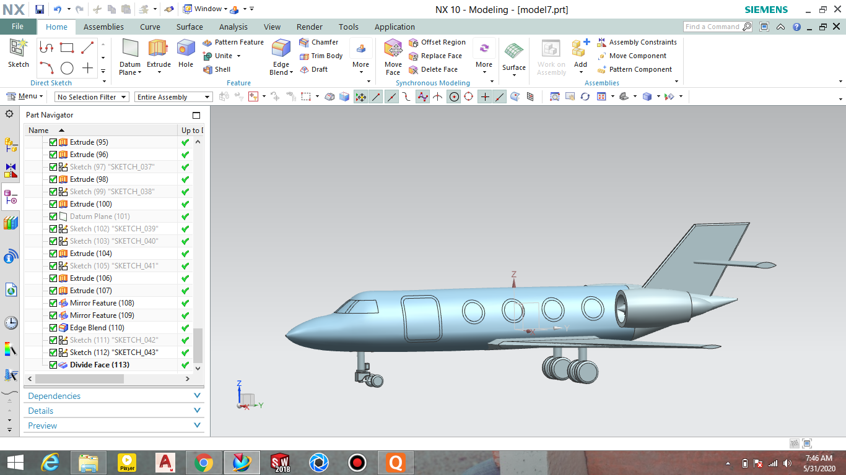Choose the Hole feature icon
This screenshot has height=475, width=846.
click(x=186, y=53)
